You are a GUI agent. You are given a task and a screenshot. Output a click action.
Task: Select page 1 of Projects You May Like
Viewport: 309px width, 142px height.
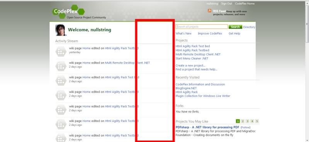pyautogui.click(x=238, y=121)
